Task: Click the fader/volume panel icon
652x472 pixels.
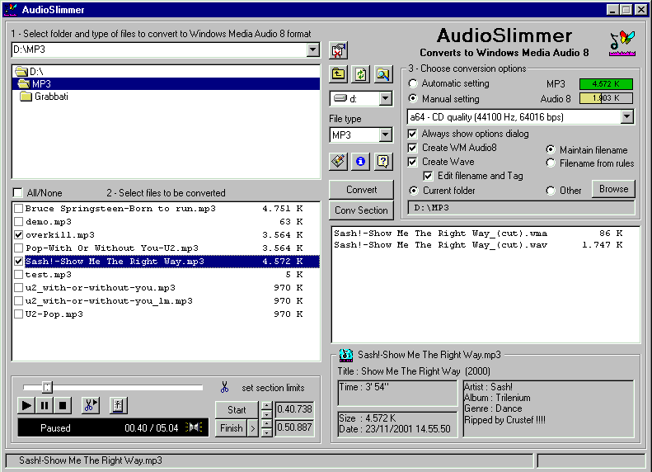Action: point(118,405)
